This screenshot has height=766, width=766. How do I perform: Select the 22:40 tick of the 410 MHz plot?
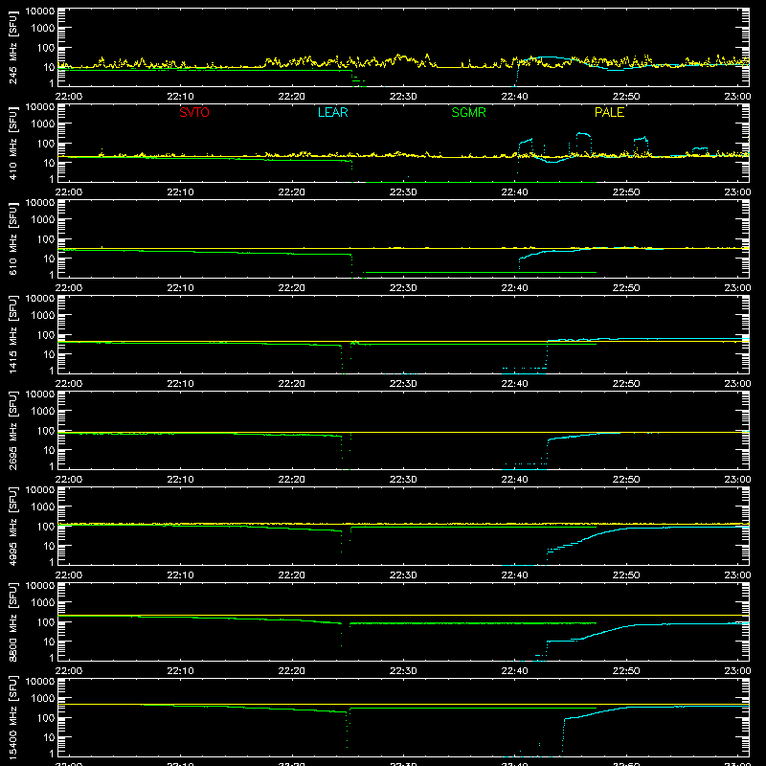(514, 192)
